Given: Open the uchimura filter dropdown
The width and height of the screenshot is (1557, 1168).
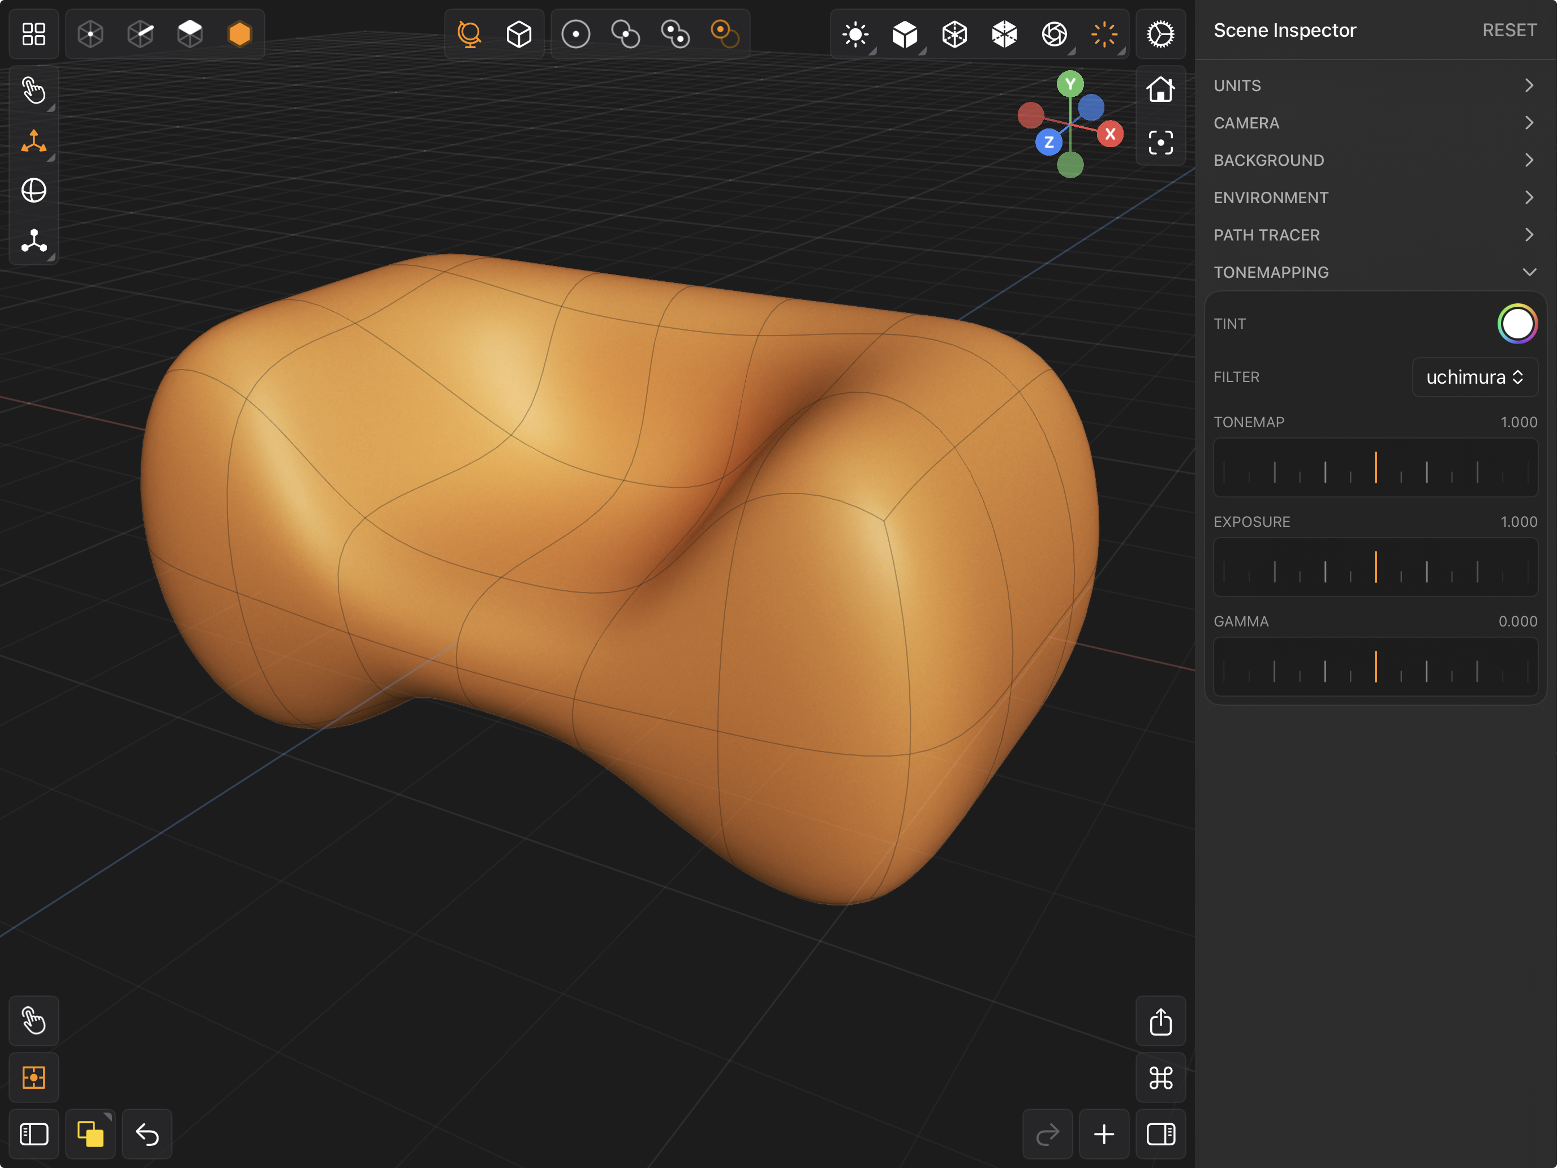Looking at the screenshot, I should (x=1474, y=377).
